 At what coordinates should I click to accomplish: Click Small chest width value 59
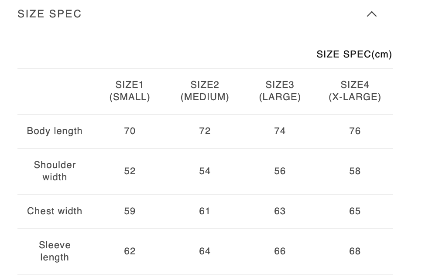[130, 211]
